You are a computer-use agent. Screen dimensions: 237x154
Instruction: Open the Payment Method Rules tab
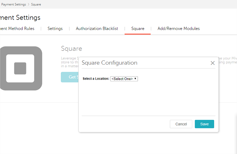(17, 28)
